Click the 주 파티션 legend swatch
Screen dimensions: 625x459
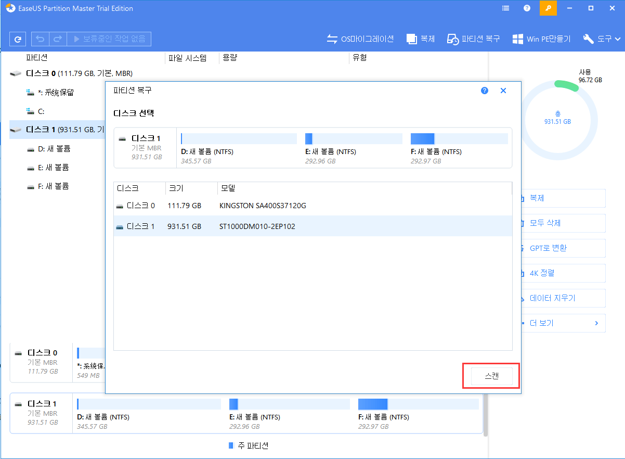click(231, 445)
